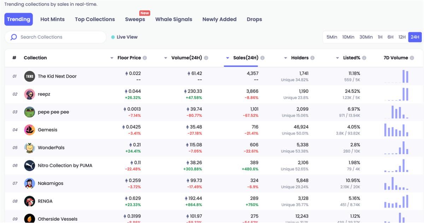This screenshot has height=223, width=424.
Task: Select the 1H time range option
Action: pos(380,37)
